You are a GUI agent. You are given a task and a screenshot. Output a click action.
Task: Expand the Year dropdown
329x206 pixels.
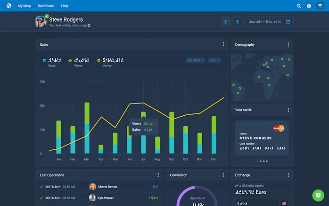[x=214, y=60]
